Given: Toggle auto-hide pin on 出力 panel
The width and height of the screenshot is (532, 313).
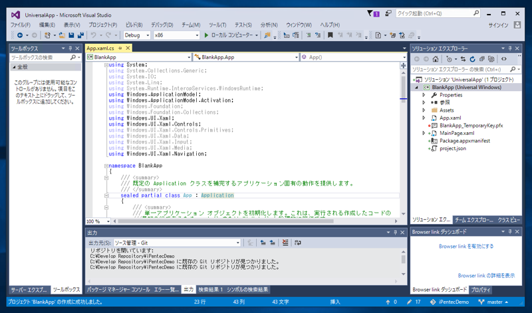Looking at the screenshot, I should (395, 233).
